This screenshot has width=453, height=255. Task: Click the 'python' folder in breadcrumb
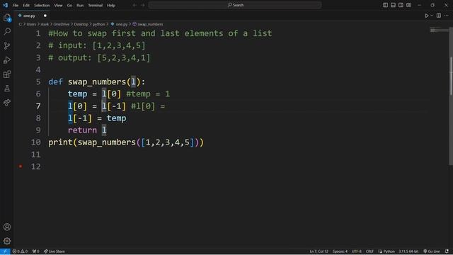(98, 24)
